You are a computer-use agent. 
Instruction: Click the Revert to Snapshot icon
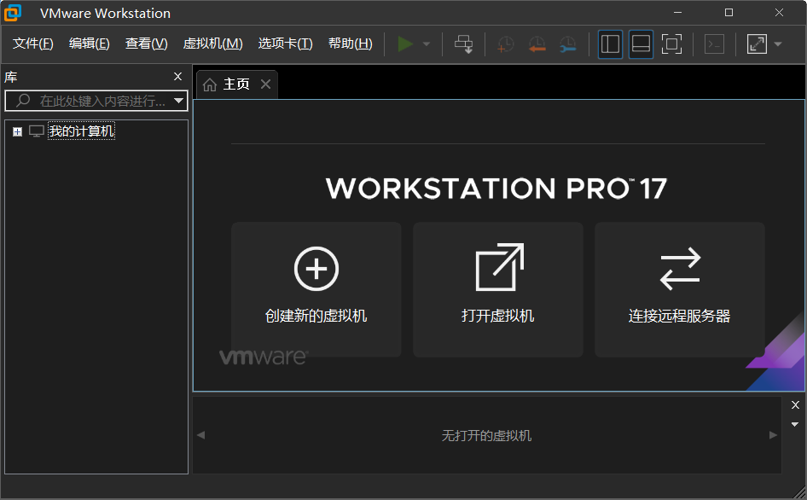click(537, 44)
